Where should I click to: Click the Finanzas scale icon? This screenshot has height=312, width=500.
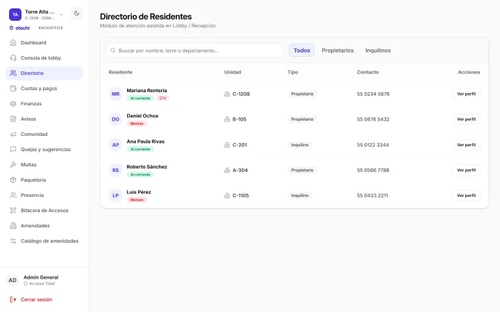[13, 104]
